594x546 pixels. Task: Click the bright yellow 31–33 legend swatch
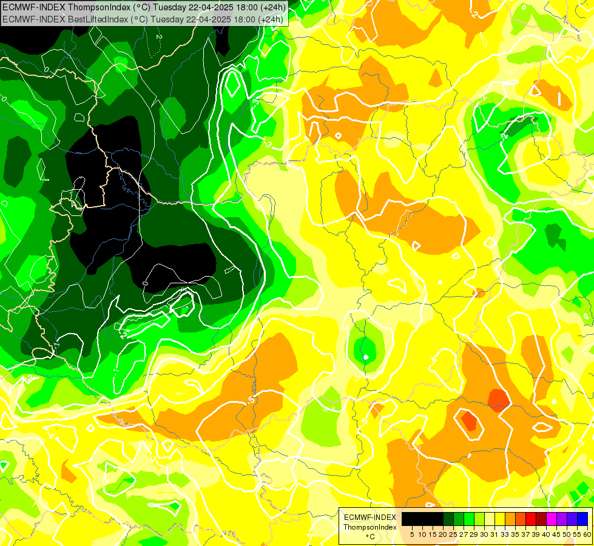point(500,519)
